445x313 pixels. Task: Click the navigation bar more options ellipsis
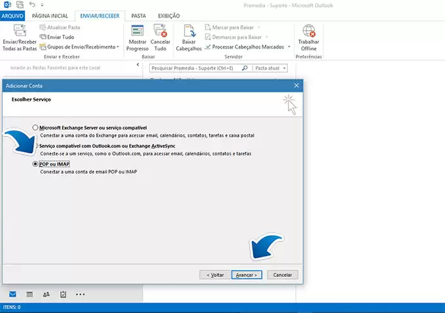click(x=80, y=295)
